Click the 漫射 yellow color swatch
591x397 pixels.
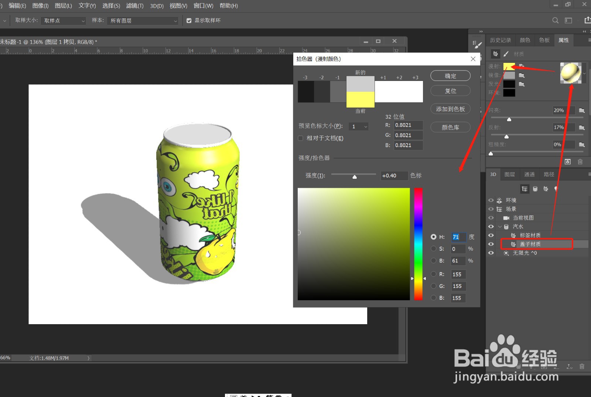509,66
